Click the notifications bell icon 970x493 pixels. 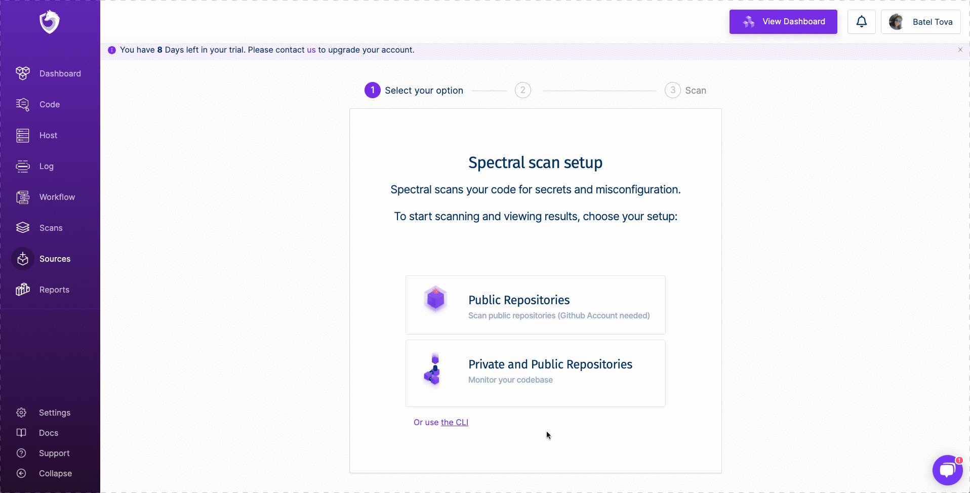point(861,22)
